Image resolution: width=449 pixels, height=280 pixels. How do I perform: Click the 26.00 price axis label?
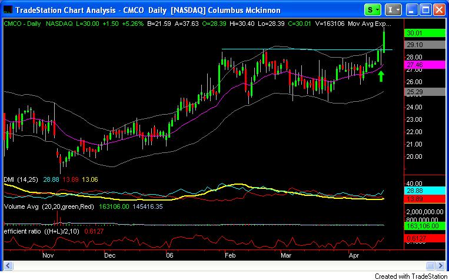click(414, 82)
